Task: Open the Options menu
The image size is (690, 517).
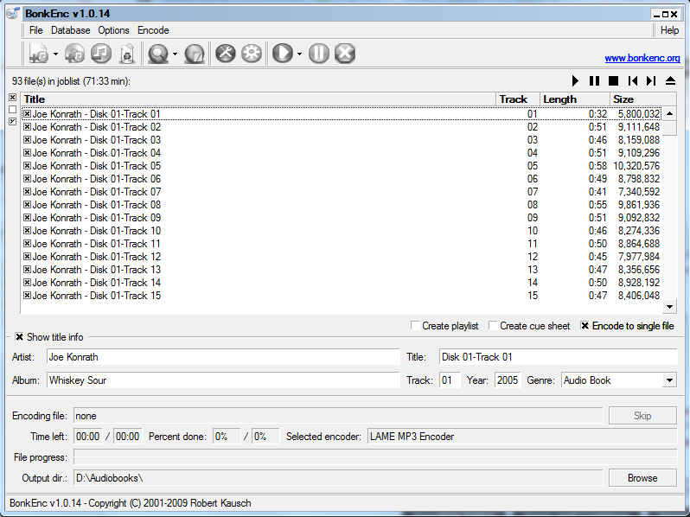Action: (113, 30)
